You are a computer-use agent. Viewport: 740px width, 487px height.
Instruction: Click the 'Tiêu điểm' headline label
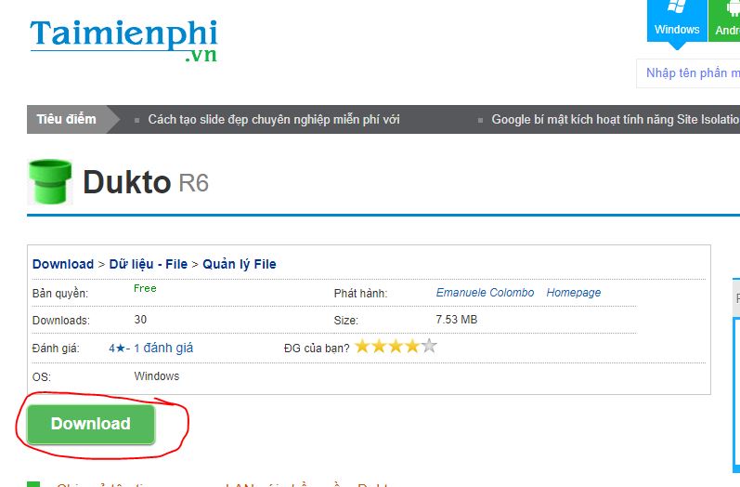[66, 120]
